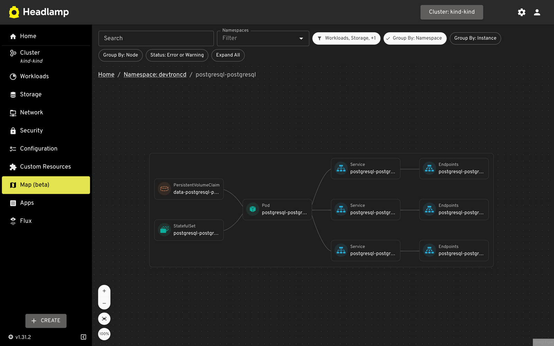Zoom in with the plus button
Viewport: 554px width, 346px height.
pos(104,291)
